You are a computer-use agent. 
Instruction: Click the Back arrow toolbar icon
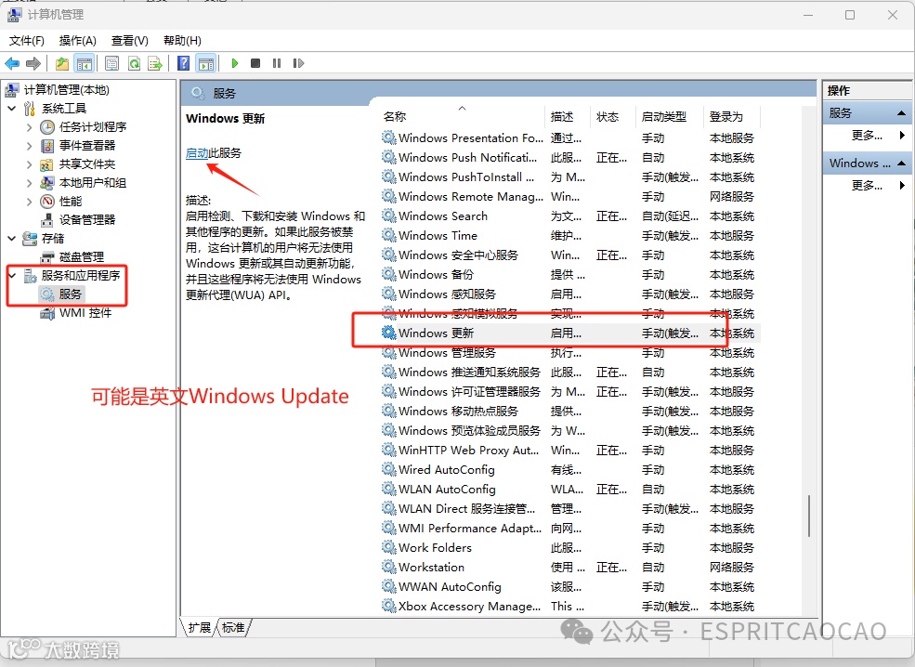coord(12,63)
